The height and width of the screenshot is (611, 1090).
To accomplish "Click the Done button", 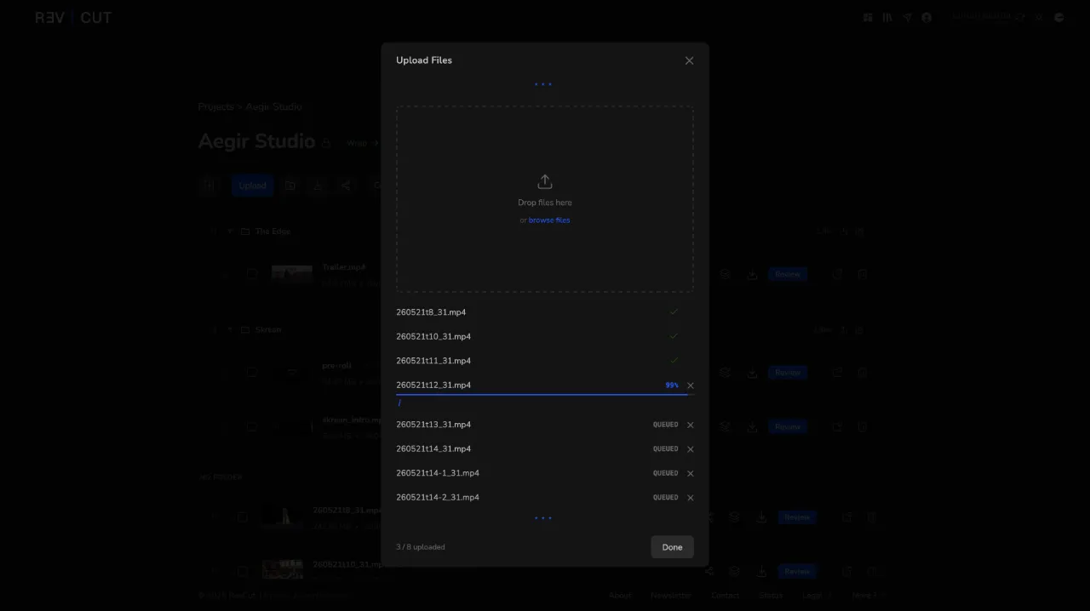I will click(x=672, y=547).
